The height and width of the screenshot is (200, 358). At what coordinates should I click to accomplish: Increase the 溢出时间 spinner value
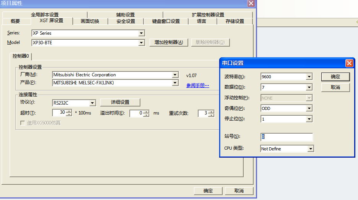pyautogui.click(x=146, y=111)
